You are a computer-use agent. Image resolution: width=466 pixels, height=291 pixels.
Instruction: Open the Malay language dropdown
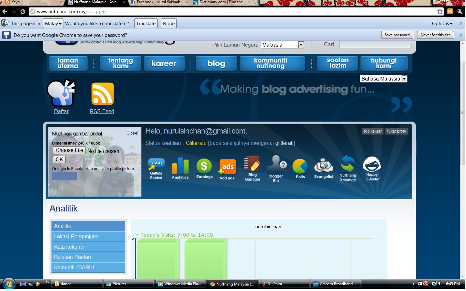[x=53, y=23]
